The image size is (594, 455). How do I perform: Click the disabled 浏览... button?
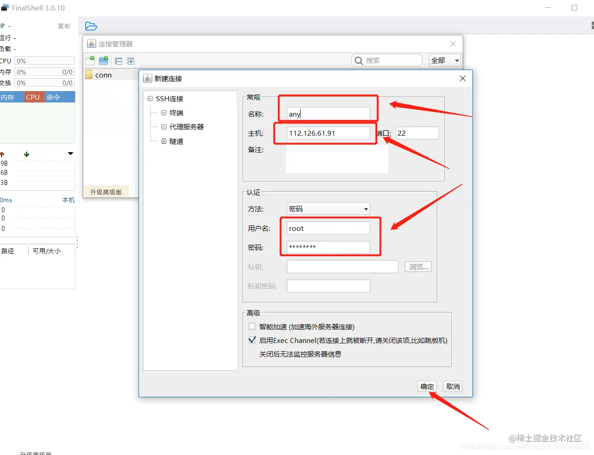coord(418,267)
